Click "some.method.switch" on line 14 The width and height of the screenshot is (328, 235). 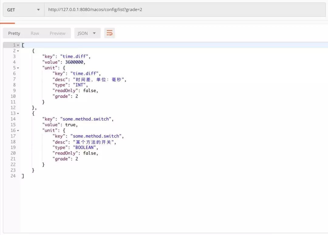[86, 119]
